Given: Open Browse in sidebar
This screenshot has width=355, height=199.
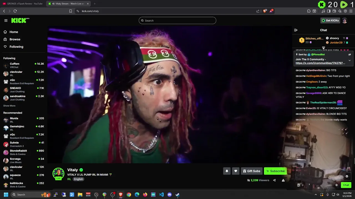Looking at the screenshot, I should tap(12, 39).
